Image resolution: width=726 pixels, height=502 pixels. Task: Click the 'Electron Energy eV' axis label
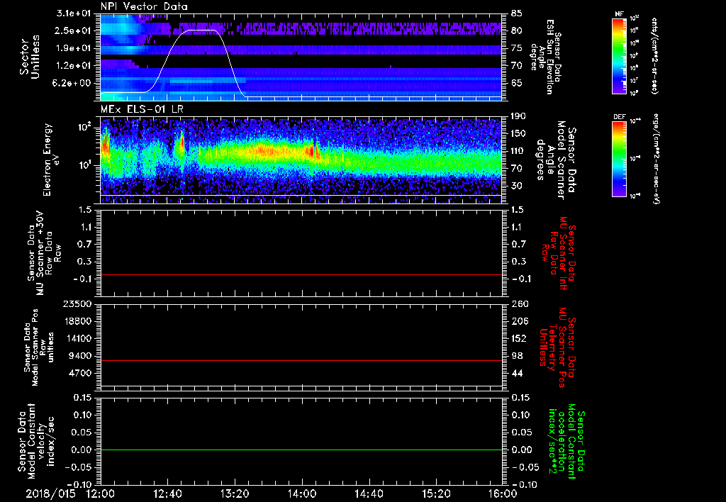pos(51,160)
